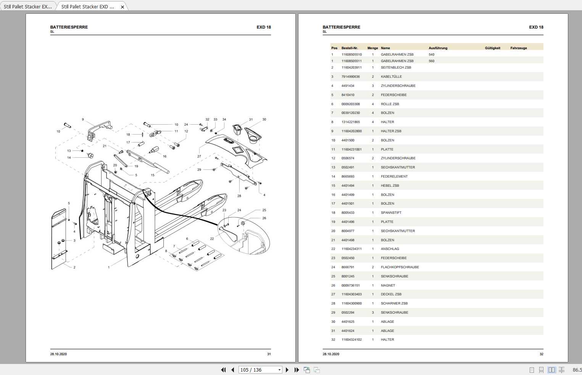The image size is (582, 375).
Task: Click HEBEL ZSB part name
Action: click(x=390, y=186)
